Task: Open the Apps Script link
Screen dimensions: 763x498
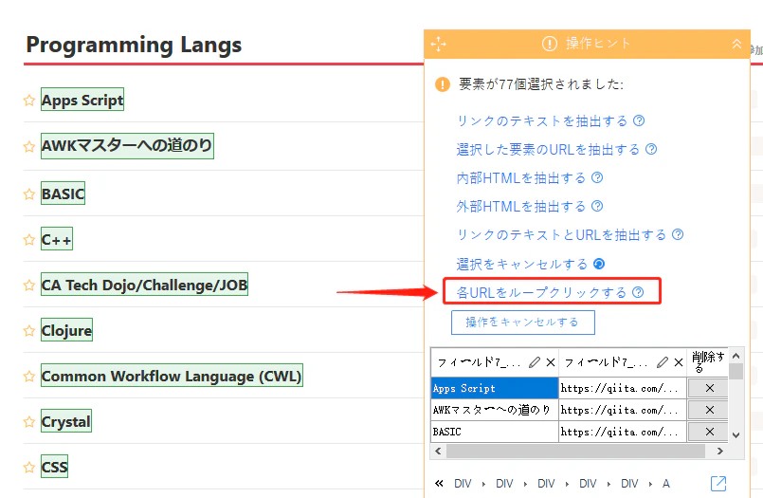Action: point(82,100)
